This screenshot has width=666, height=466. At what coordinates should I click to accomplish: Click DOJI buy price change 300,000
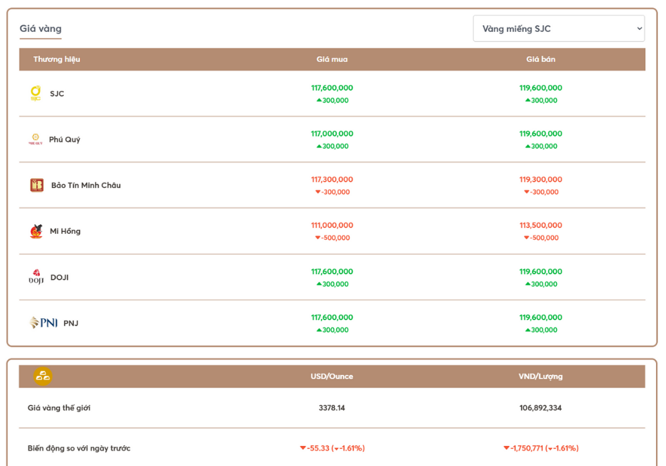click(332, 284)
